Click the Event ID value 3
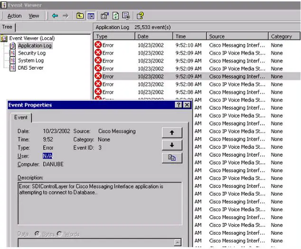Viewport: 301px width, 249px height. pyautogui.click(x=100, y=148)
